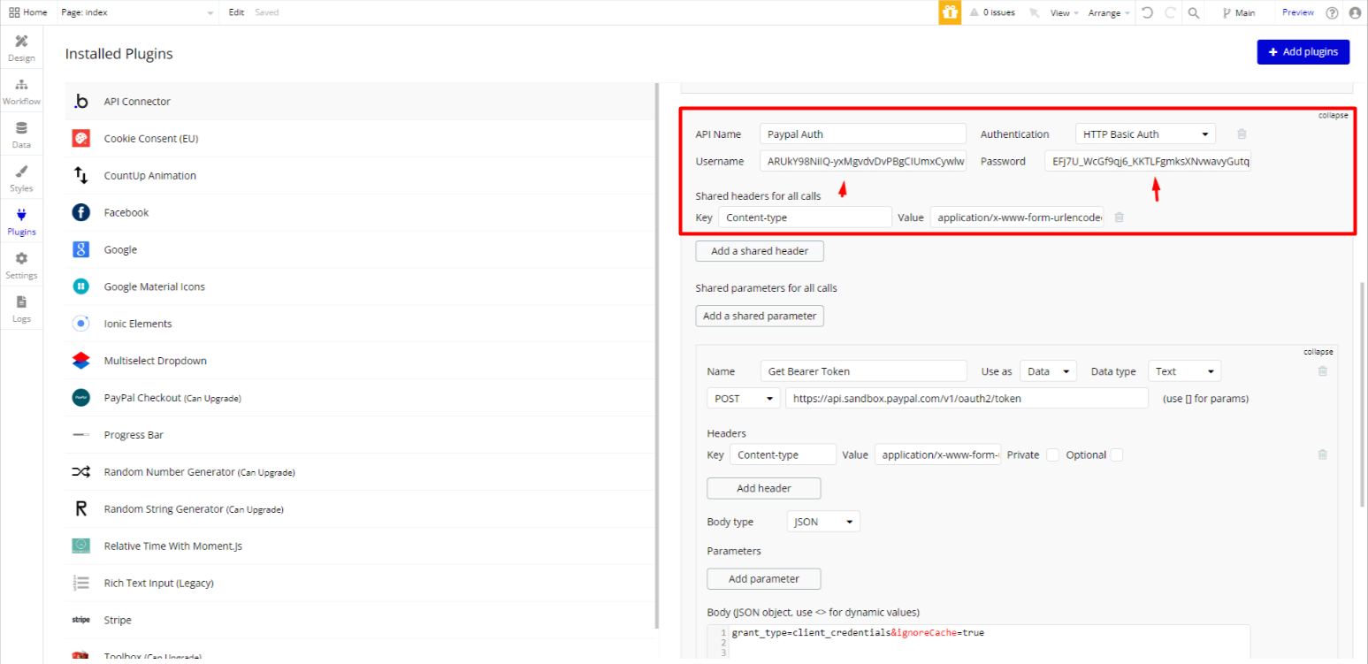Open the Settings tab
The width and height of the screenshot is (1368, 664).
tap(21, 265)
